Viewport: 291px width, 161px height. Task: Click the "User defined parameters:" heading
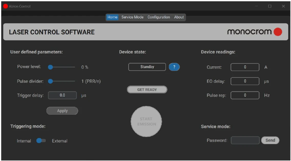pyautogui.click(x=37, y=52)
